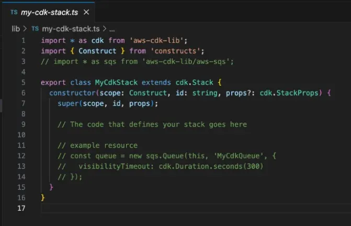The height and width of the screenshot is (226, 351).
Task: Click the closing brace on line 16
Action: 43,198
